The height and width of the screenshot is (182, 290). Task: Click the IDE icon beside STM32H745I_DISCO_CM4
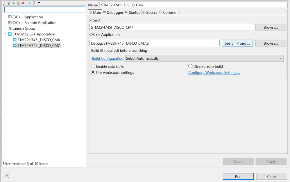[x=15, y=40]
